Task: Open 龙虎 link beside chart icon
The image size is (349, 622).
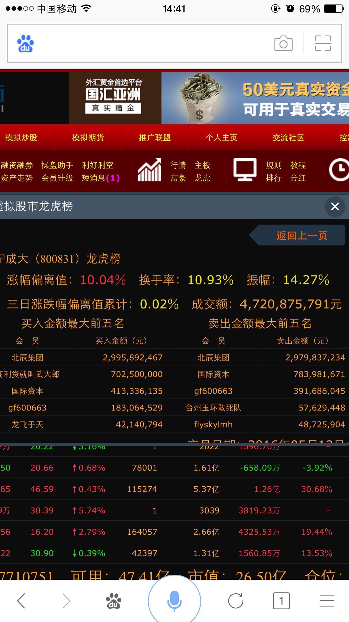Action: pos(202,178)
